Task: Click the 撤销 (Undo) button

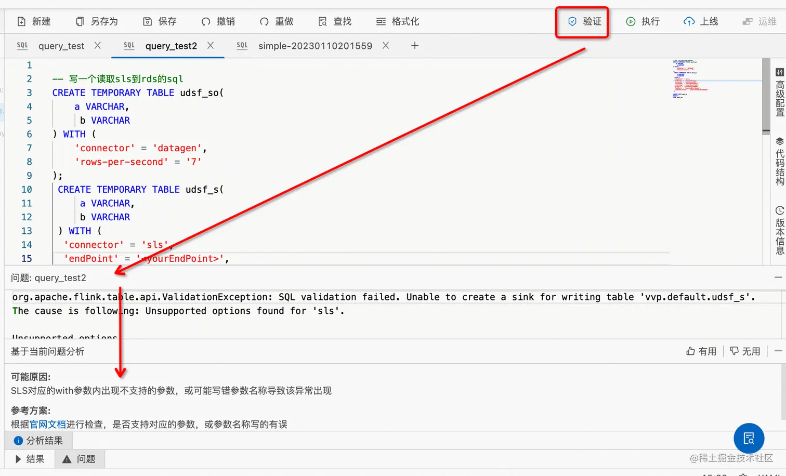Action: (218, 21)
